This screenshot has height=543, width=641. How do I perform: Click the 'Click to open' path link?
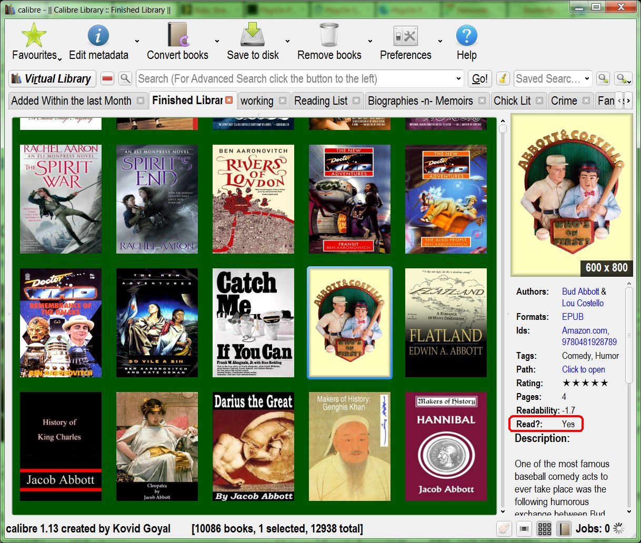[x=584, y=369]
